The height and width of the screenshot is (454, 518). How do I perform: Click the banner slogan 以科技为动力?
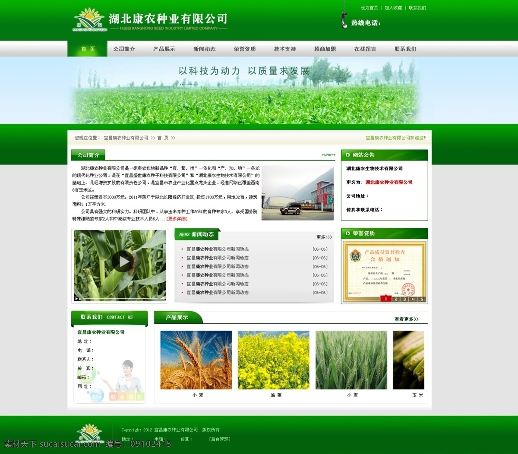[x=209, y=71]
